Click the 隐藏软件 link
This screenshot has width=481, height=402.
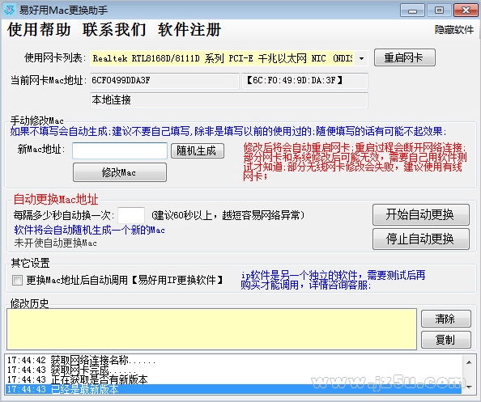[454, 30]
